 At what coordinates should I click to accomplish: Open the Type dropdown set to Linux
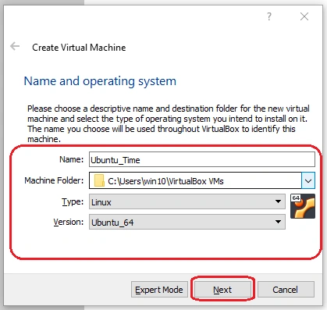tap(187, 201)
